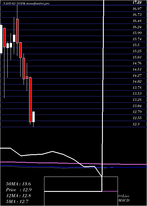Click the 14.76 price axis label
This screenshot has height=206, width=147.
click(x=137, y=63)
